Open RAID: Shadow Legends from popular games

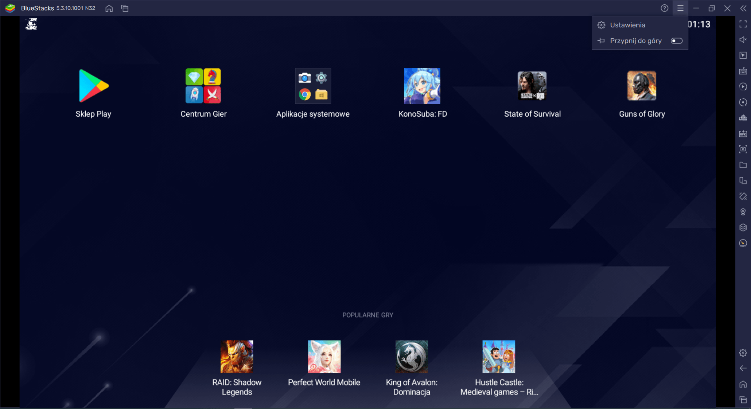point(237,357)
